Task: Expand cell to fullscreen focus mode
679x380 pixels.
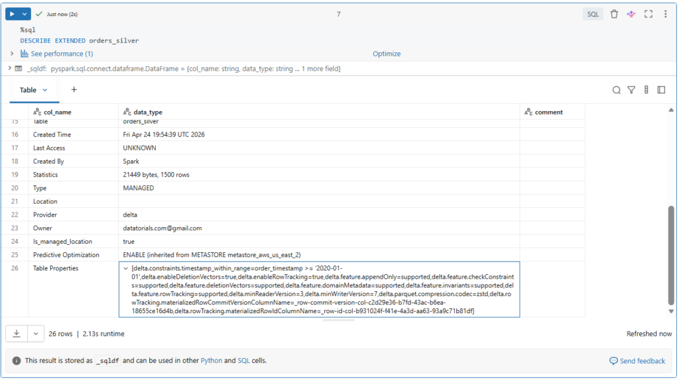Action: [x=648, y=14]
